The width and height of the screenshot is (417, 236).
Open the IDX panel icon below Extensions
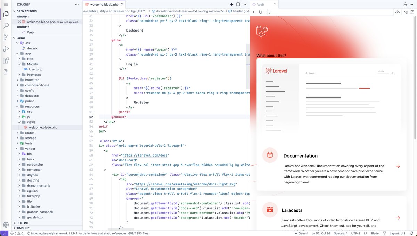pyautogui.click(x=6, y=72)
